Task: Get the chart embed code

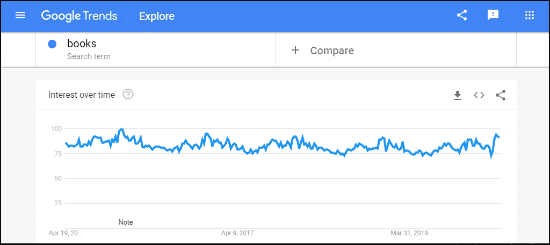Action: (479, 95)
